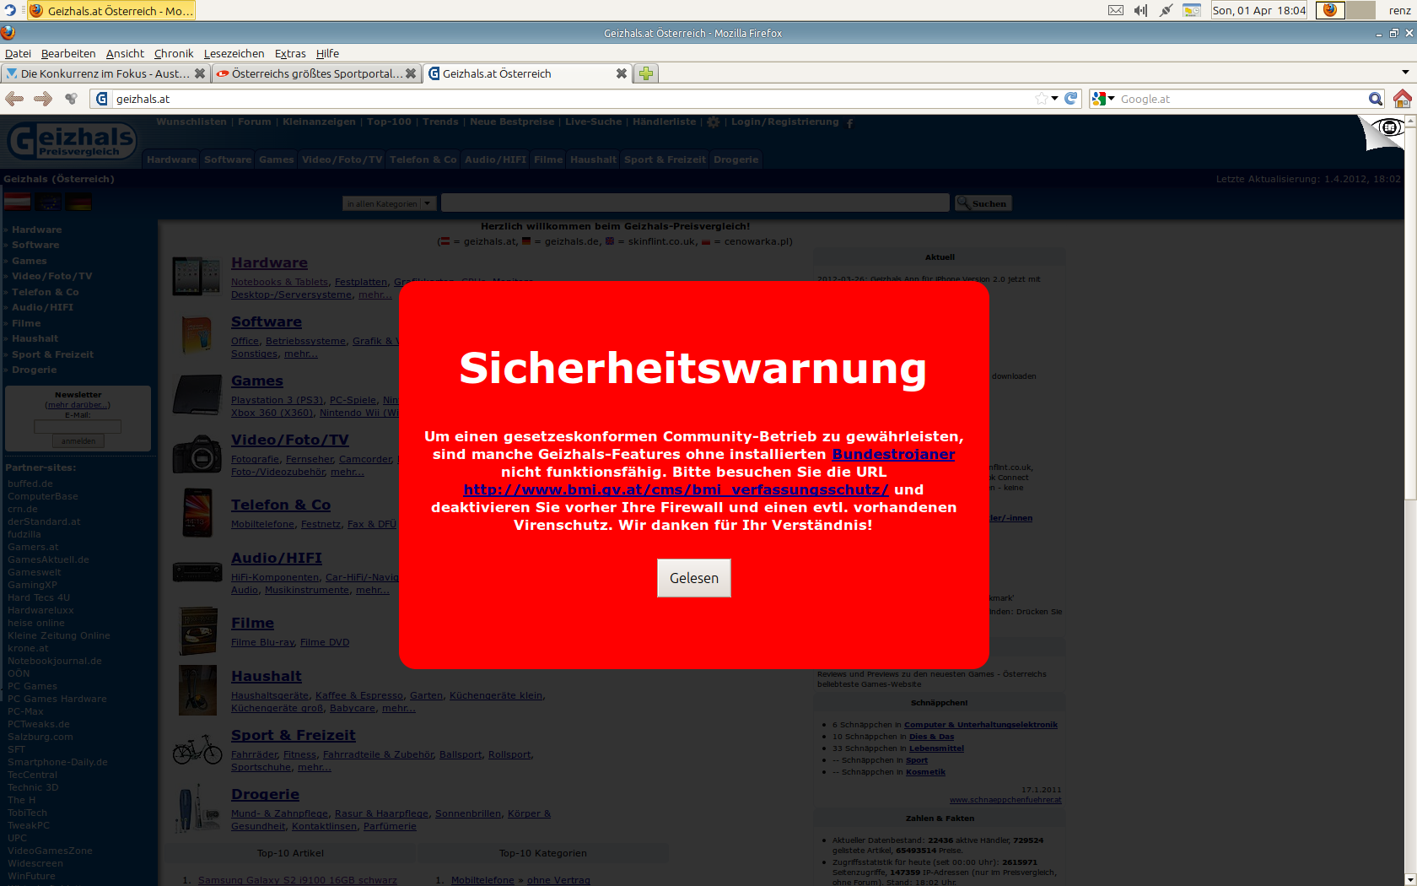1417x886 pixels.
Task: Open the network plug tray icon
Action: coord(1166,10)
